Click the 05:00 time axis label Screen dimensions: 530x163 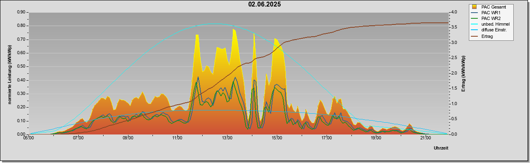[29, 138]
